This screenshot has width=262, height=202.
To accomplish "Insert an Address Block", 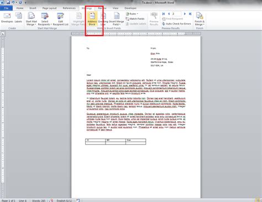I will pyautogui.click(x=92, y=19).
